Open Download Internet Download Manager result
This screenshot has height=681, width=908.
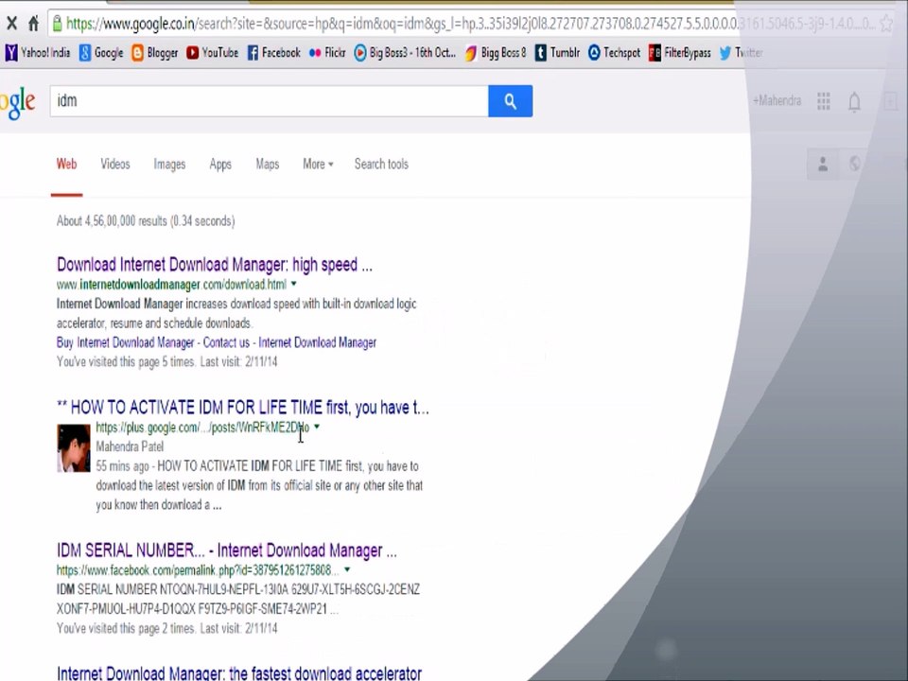(215, 265)
